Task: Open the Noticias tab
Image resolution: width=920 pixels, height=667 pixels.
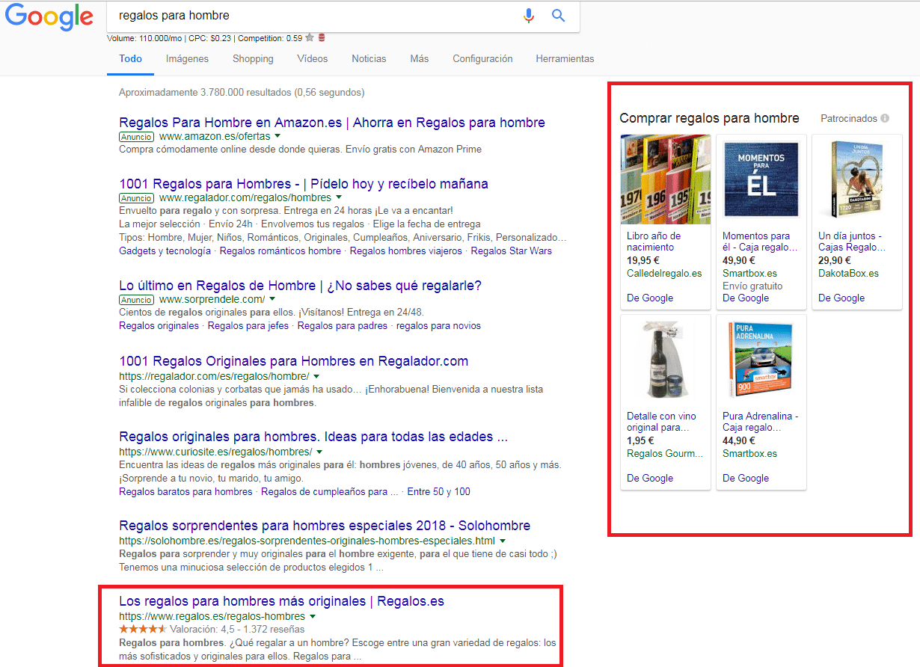Action: tap(369, 59)
